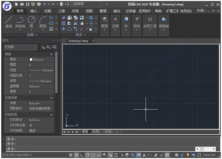Toggle Snap mode in status bar
This screenshot has width=222, height=159.
coord(71,155)
